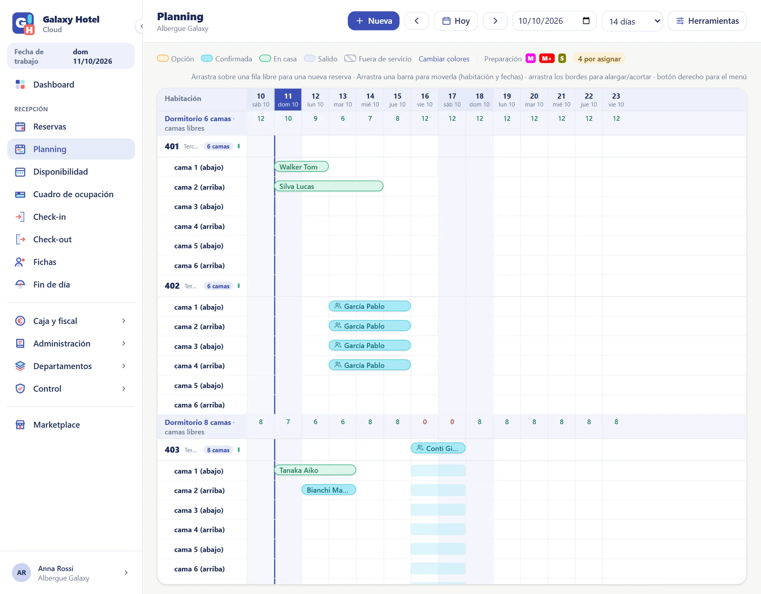This screenshot has height=594, width=761.
Task: Click the Check-in icon
Action: click(20, 217)
